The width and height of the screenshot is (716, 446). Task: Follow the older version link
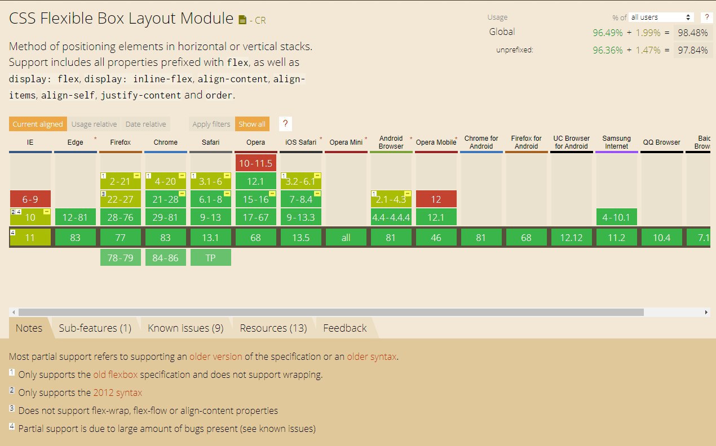tap(216, 356)
